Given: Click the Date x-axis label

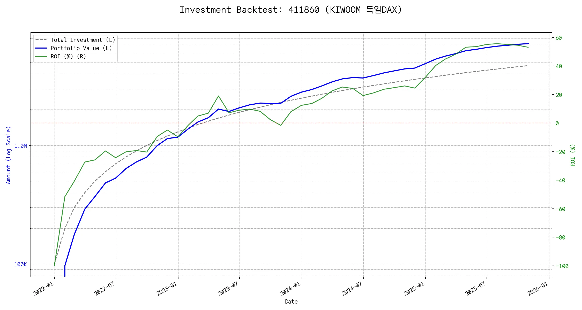Looking at the screenshot, I should coord(291,302).
